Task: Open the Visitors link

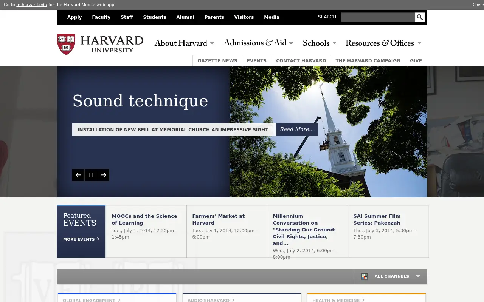Action: click(x=244, y=17)
